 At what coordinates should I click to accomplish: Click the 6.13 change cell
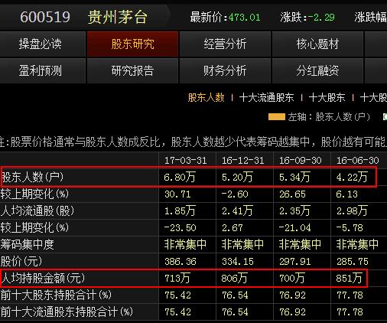347,194
